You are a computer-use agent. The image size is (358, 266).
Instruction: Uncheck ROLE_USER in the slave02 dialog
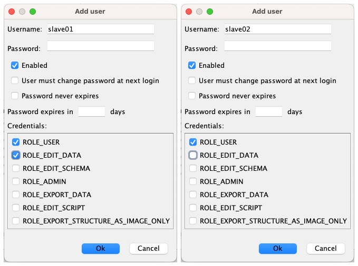pos(193,142)
